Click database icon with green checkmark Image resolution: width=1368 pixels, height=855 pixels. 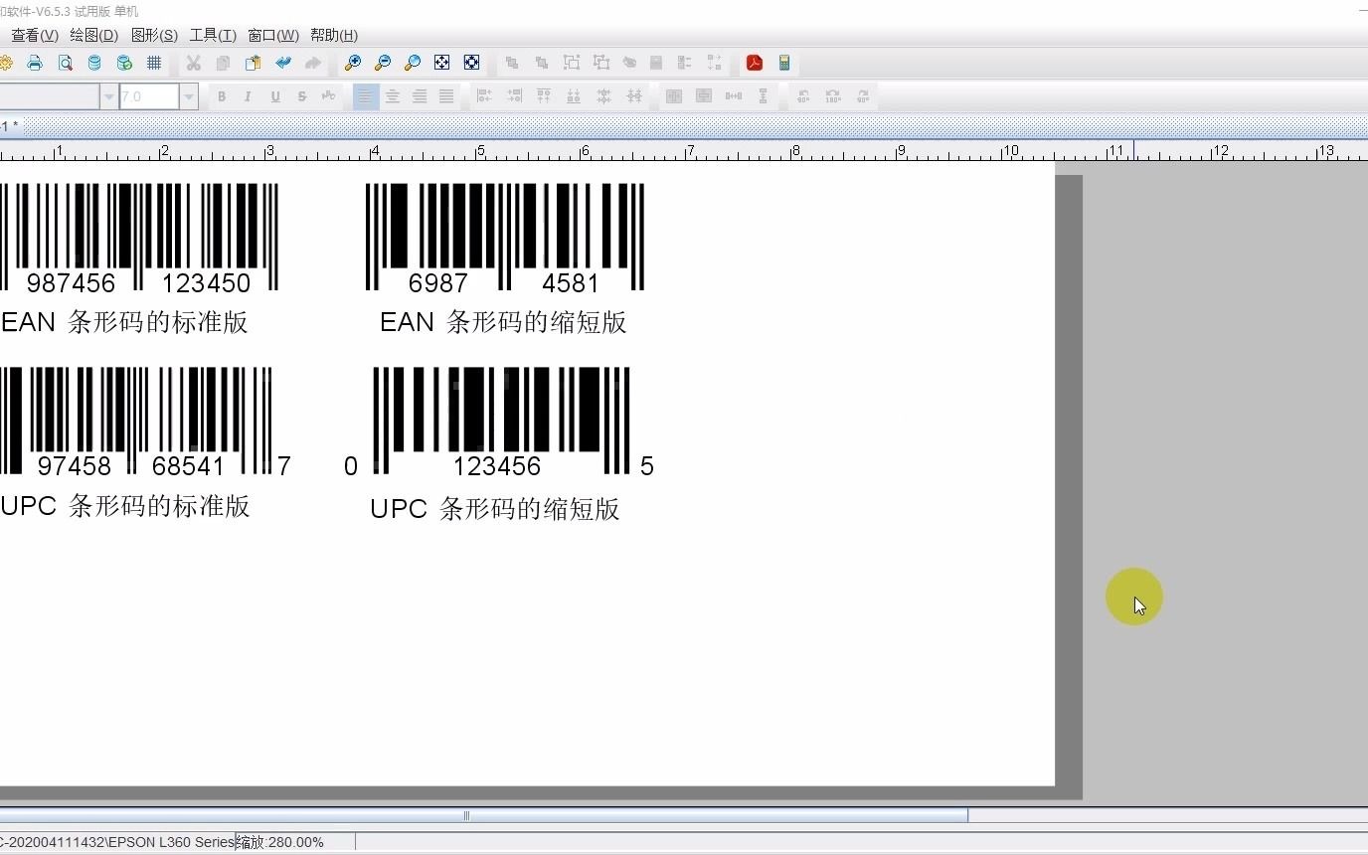pos(124,63)
